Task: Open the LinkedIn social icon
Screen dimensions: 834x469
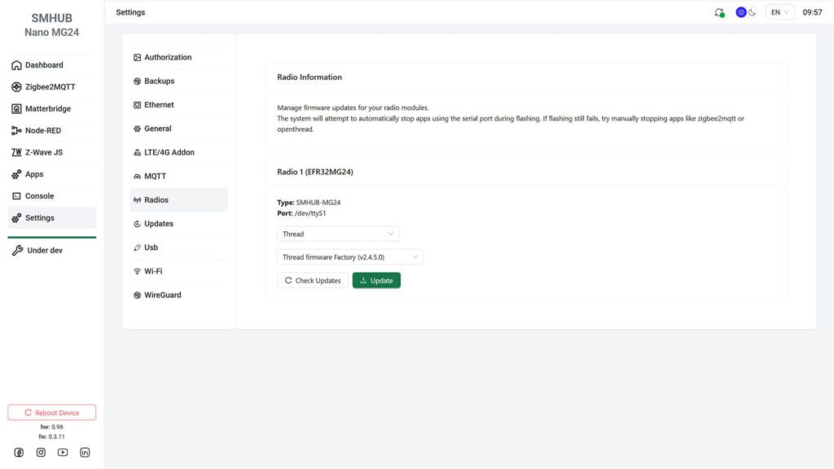Action: tap(85, 453)
